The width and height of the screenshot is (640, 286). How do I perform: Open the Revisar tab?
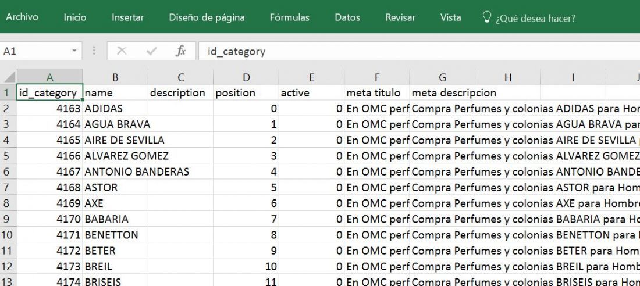pyautogui.click(x=400, y=17)
